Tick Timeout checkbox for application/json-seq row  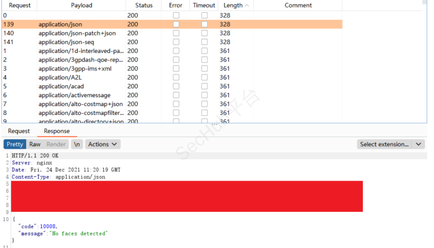pyautogui.click(x=204, y=42)
